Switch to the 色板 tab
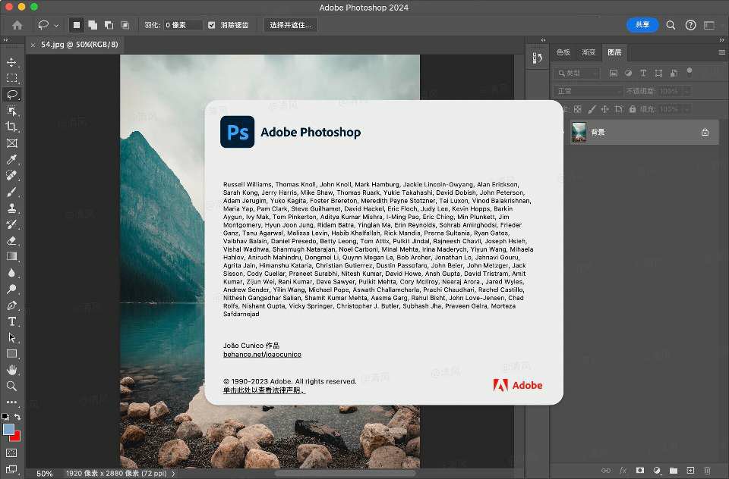Screen dimensions: 729x479 click(563, 52)
